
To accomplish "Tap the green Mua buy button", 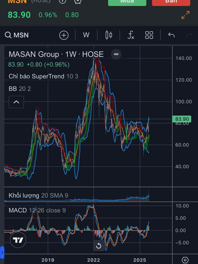I will click(x=127, y=2).
